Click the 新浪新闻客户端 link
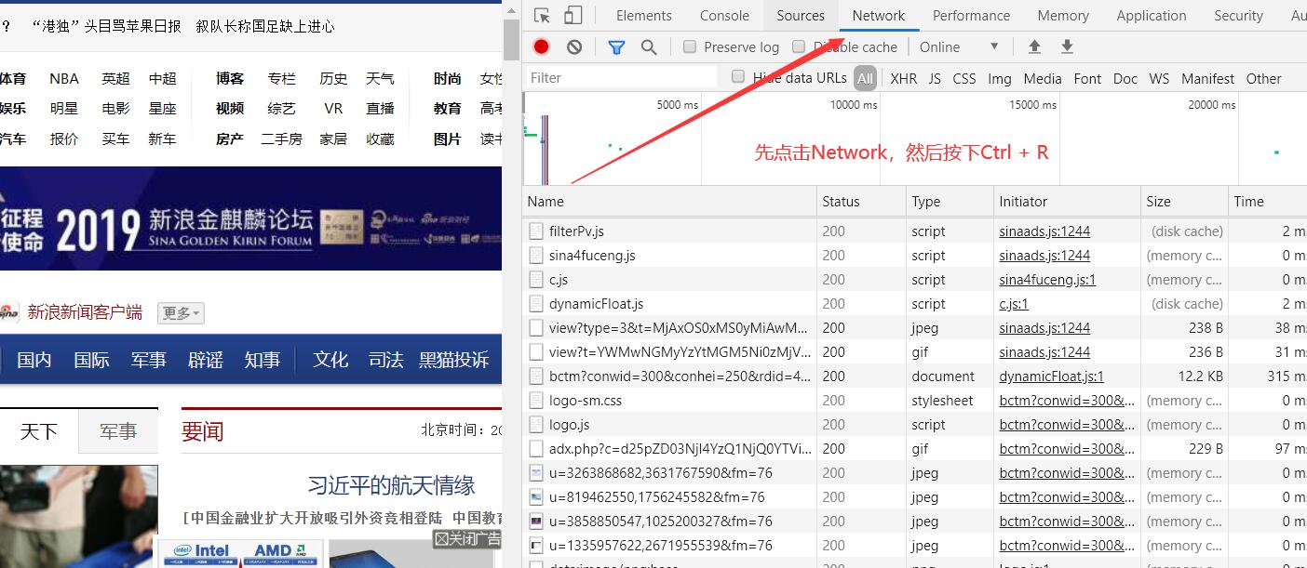Image resolution: width=1307 pixels, height=568 pixels. pos(85,312)
